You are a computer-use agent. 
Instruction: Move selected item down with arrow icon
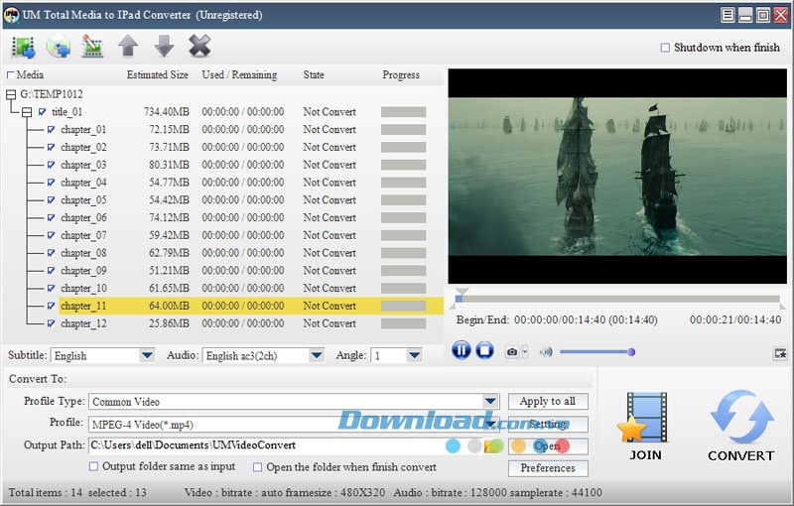click(164, 46)
